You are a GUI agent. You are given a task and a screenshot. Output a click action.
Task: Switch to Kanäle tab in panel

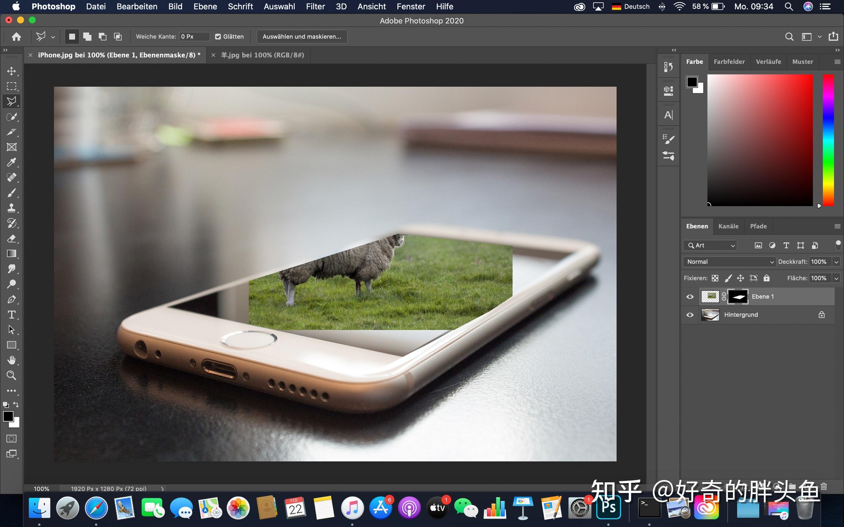[x=729, y=226]
